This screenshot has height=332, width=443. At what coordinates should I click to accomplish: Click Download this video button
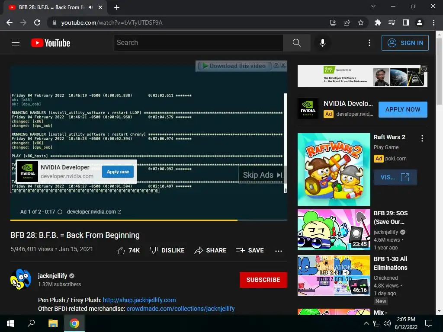(235, 66)
